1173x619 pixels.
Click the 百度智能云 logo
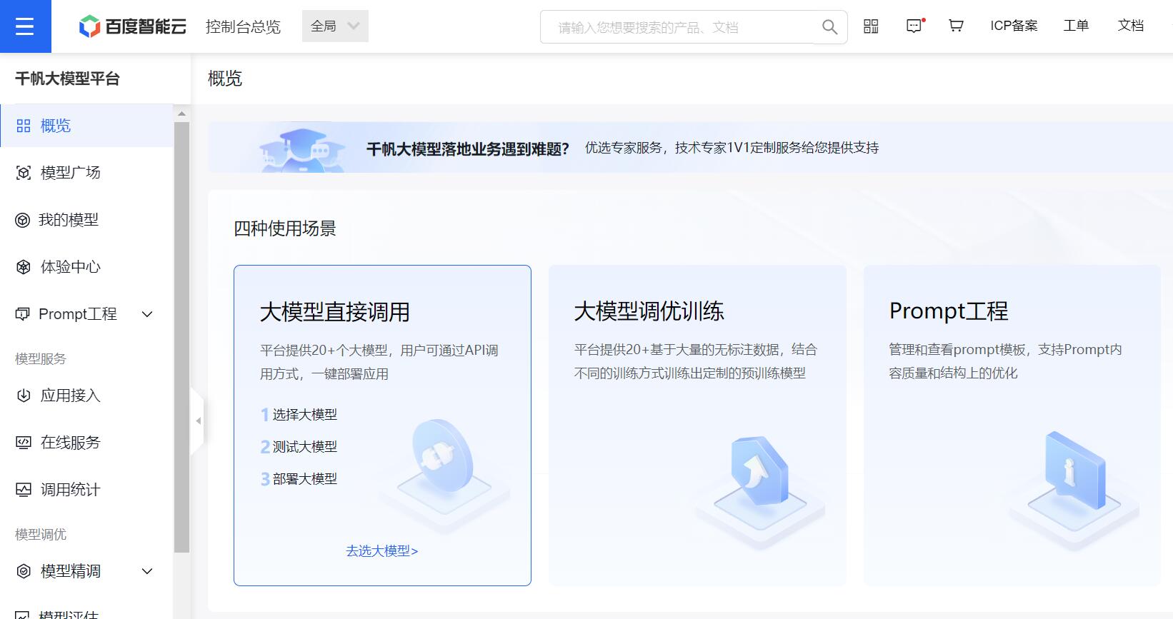pos(132,26)
